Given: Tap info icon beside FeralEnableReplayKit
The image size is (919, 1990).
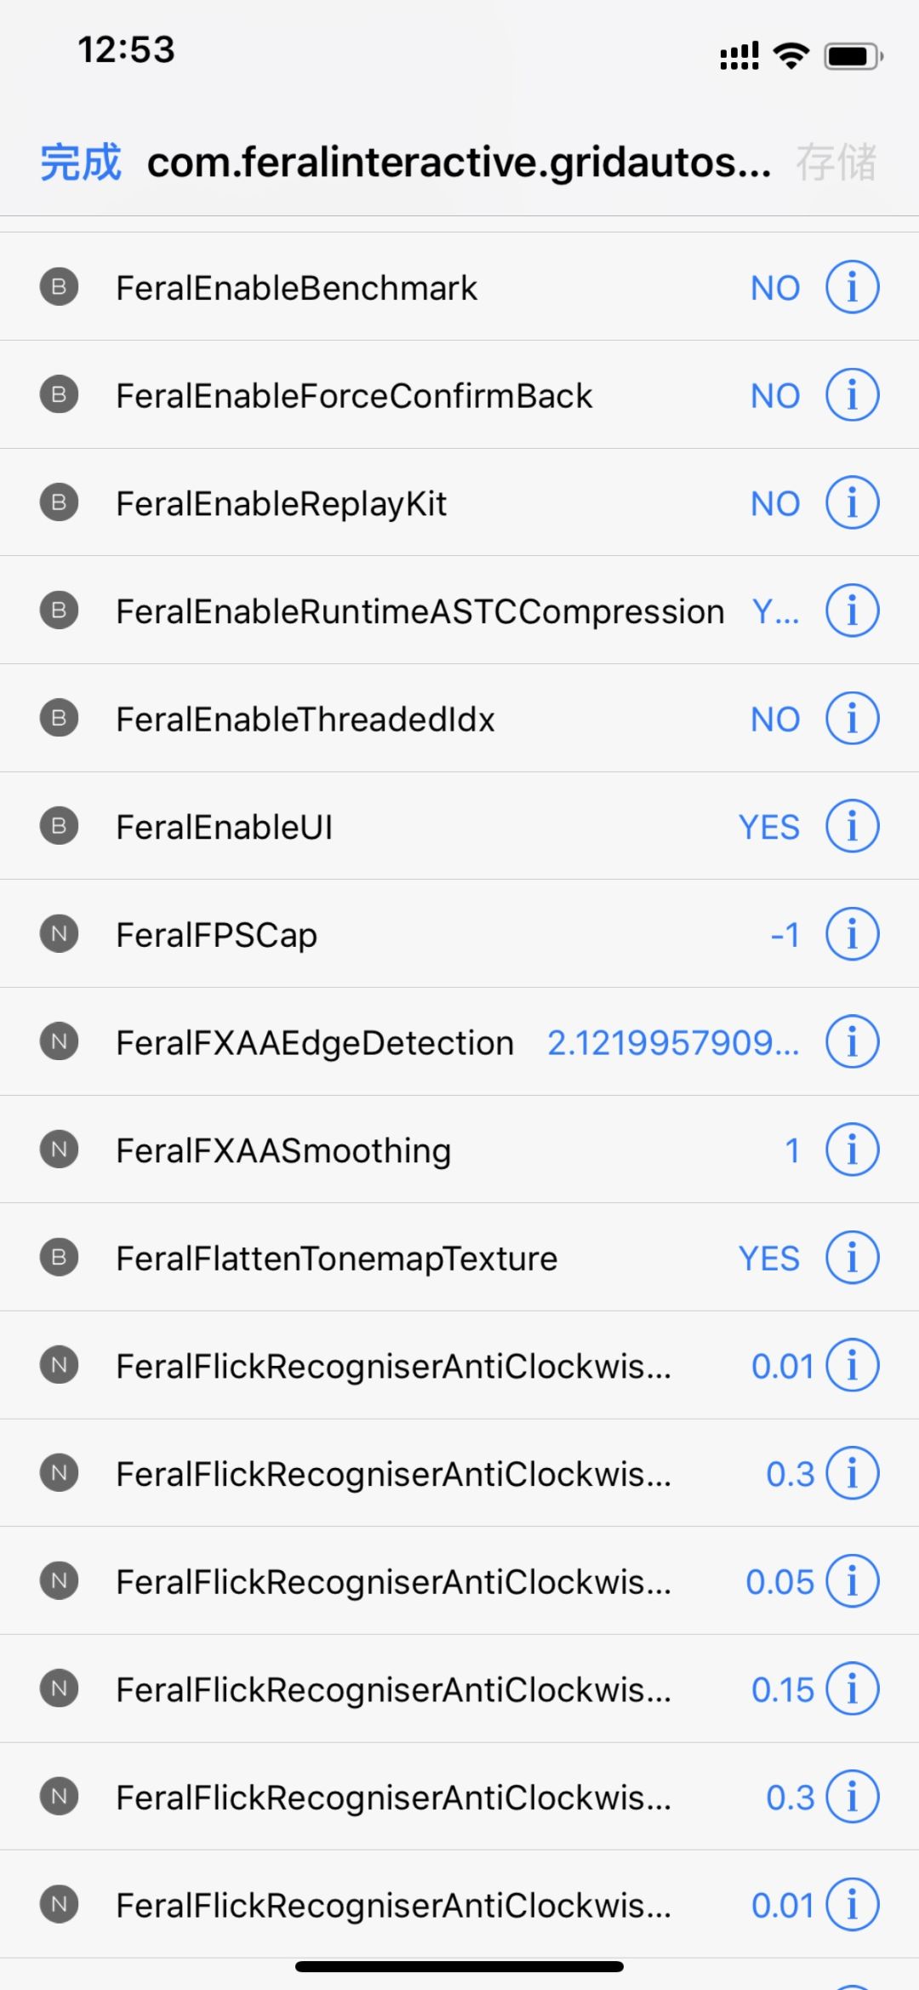Looking at the screenshot, I should [x=852, y=502].
